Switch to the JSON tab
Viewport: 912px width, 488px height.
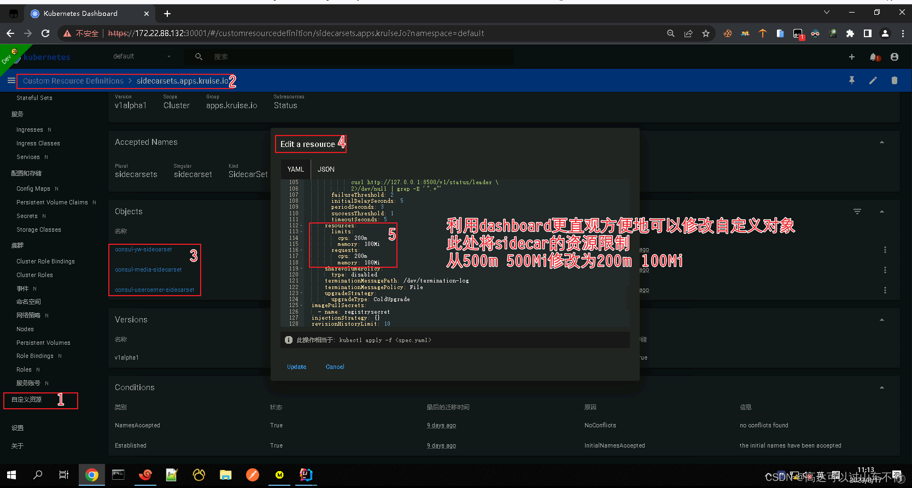click(x=326, y=169)
